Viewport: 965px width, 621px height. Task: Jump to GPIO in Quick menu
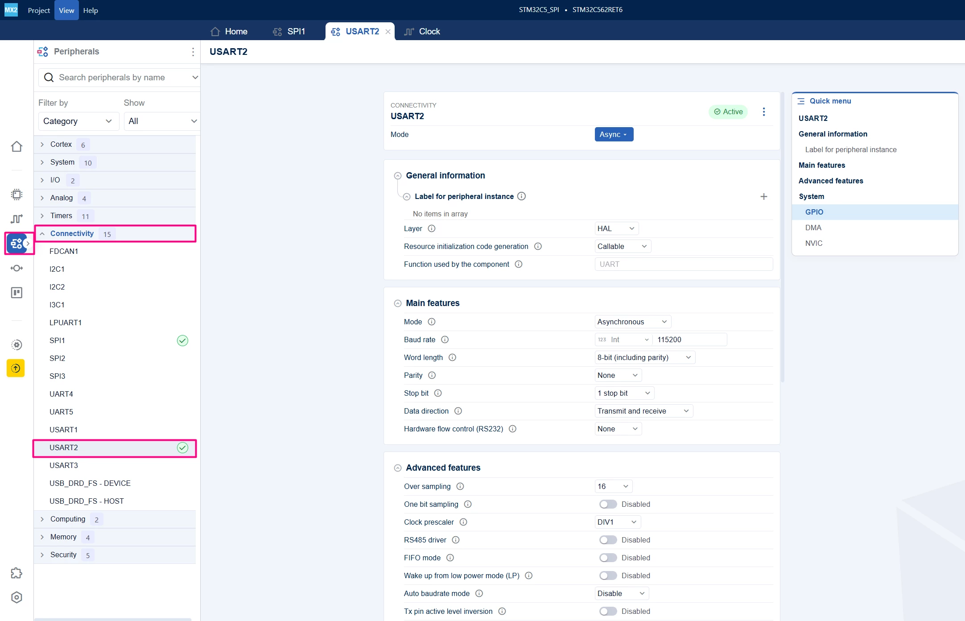point(875,212)
